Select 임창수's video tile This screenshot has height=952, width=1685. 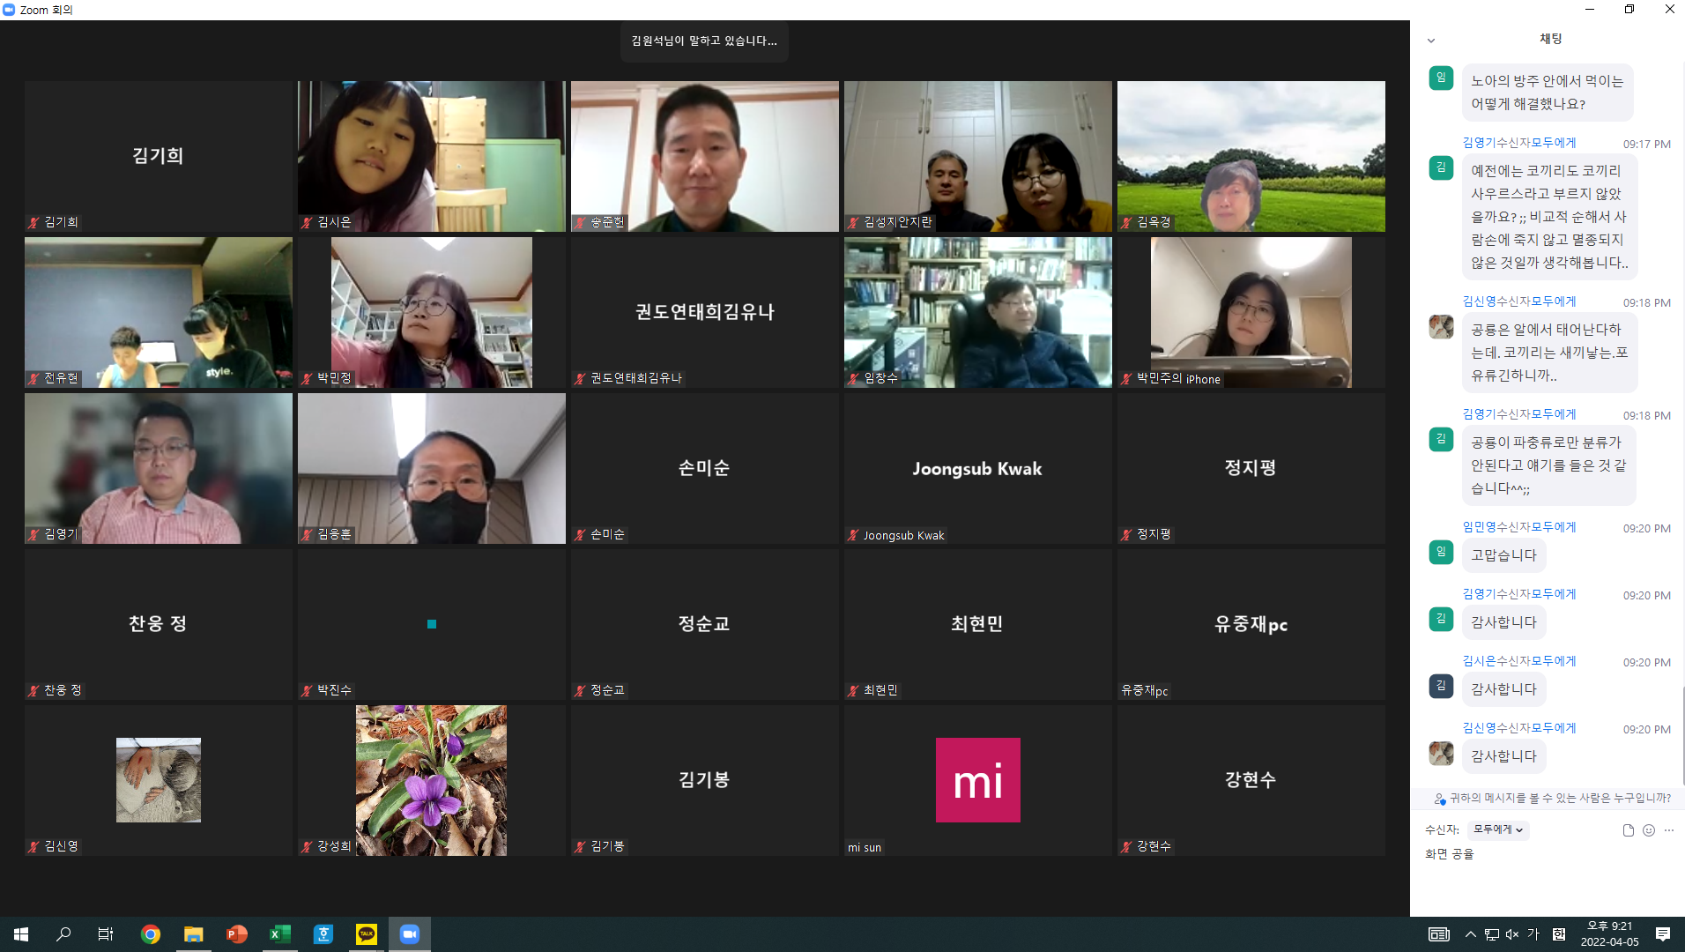tap(978, 312)
